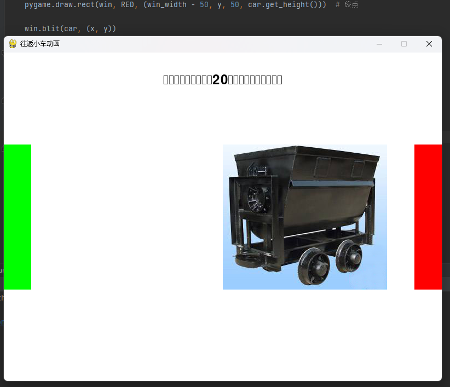Close the 往返小车动画 pygame window
Screen dimensions: 450x387
[429, 44]
